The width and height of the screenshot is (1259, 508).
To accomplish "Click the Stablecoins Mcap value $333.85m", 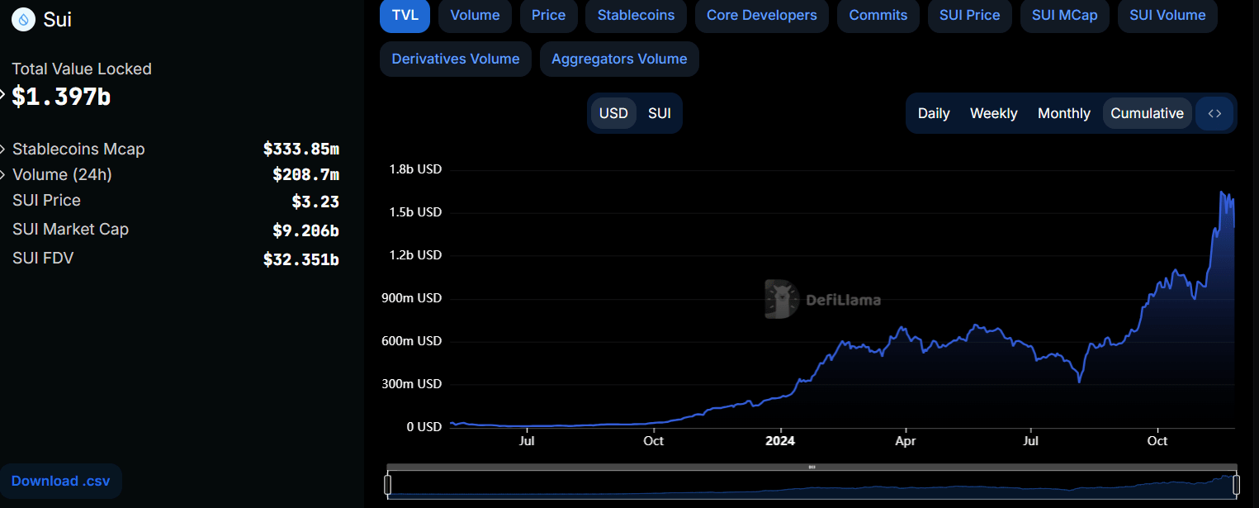I will pos(301,150).
